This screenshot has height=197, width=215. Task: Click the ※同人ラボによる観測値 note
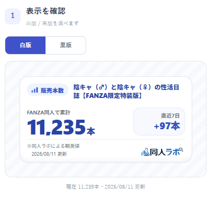pyautogui.click(x=53, y=146)
